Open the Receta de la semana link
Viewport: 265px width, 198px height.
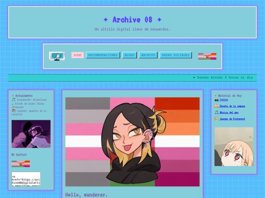click(x=232, y=106)
